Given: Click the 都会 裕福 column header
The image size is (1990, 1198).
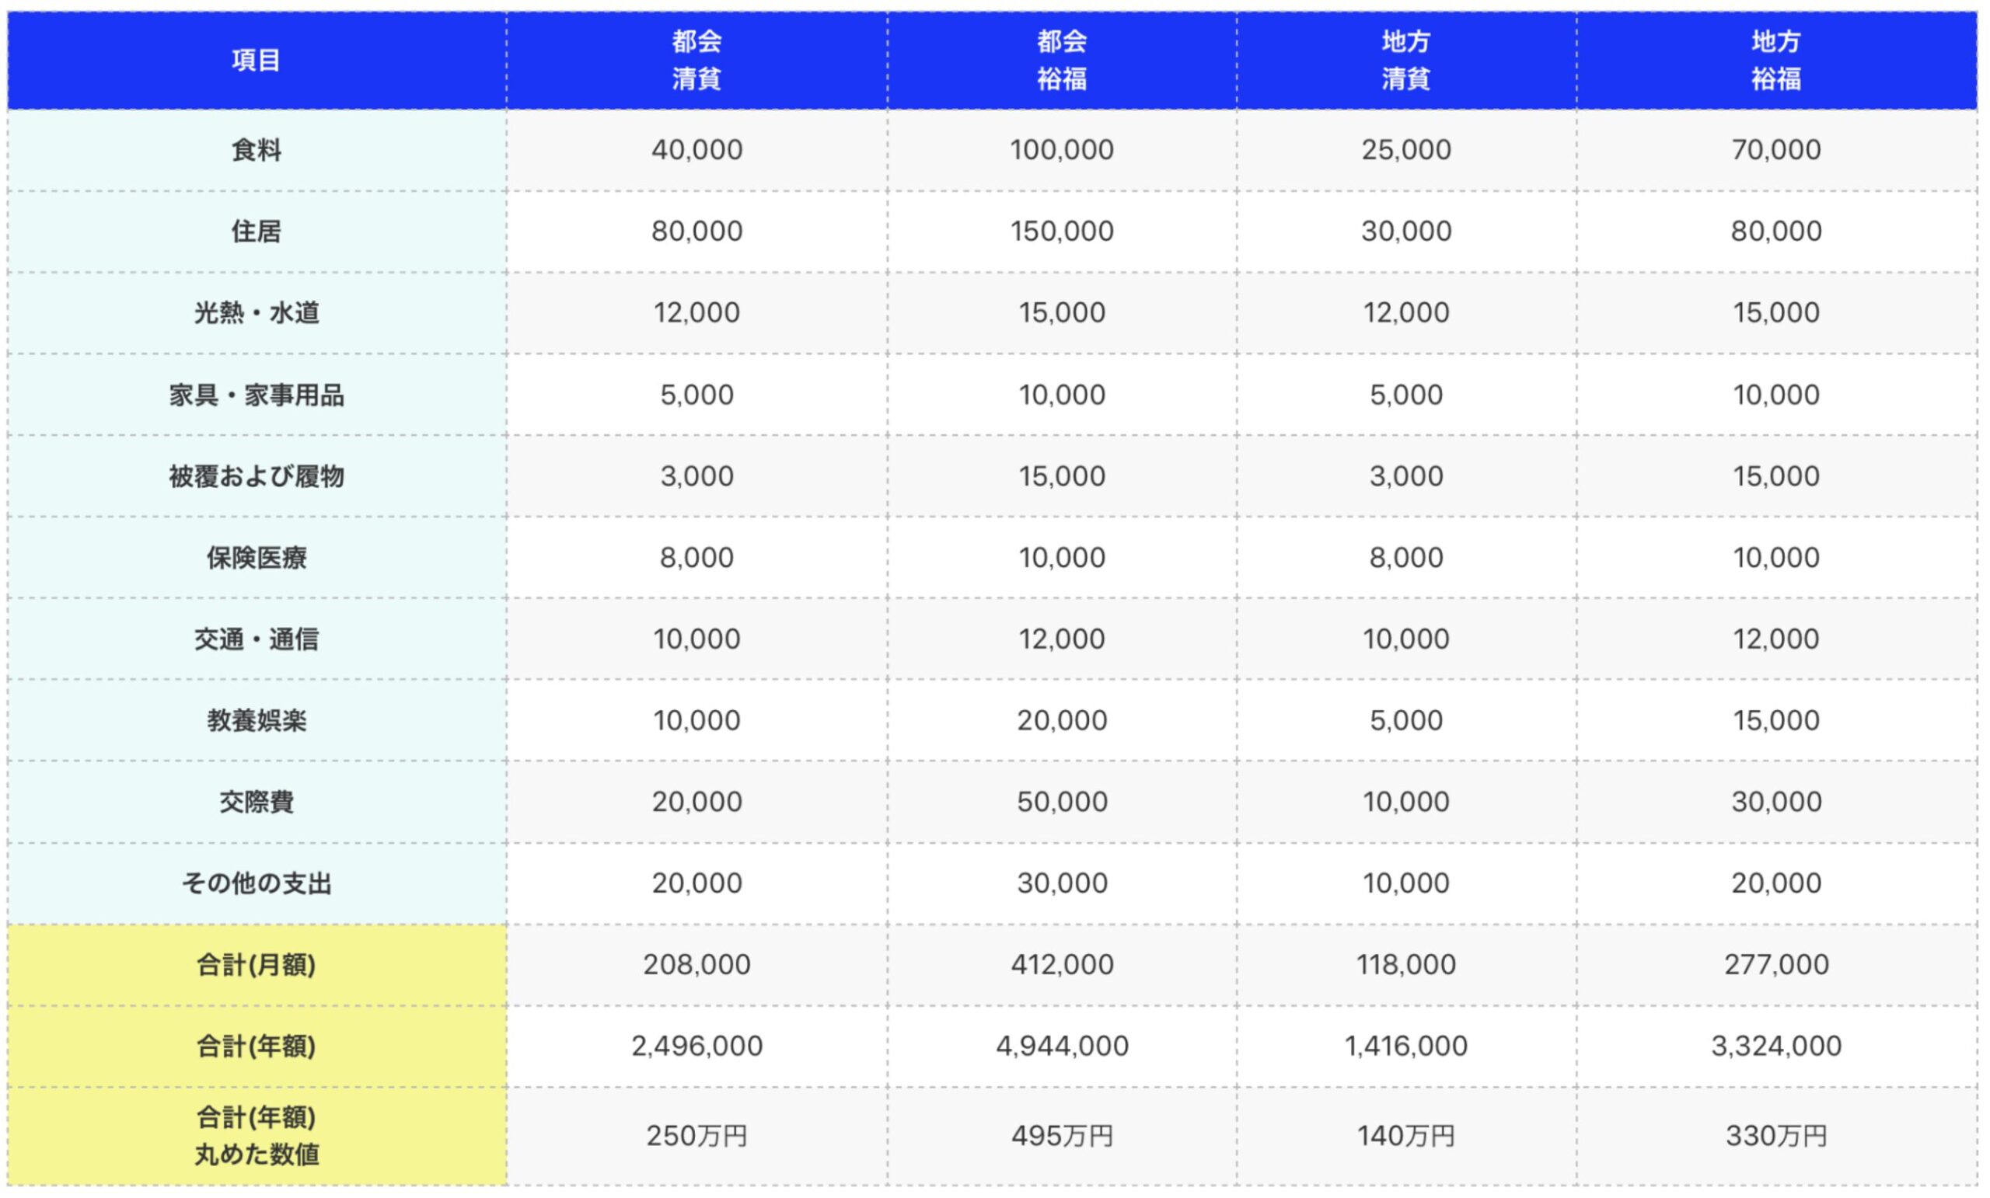Looking at the screenshot, I should pos(1062,60).
